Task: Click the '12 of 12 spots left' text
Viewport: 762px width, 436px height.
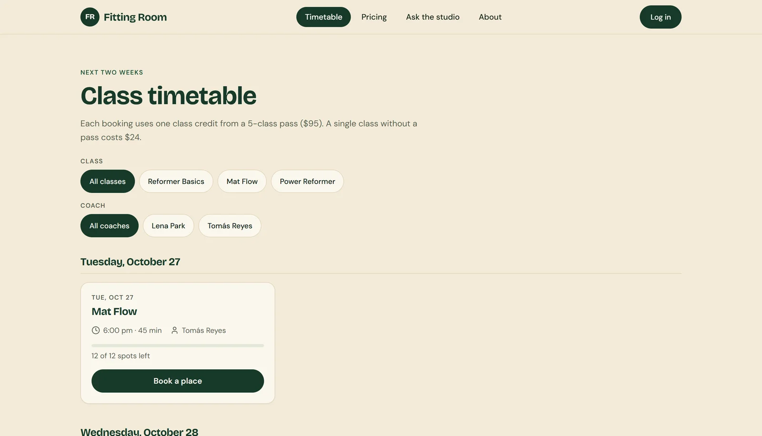Action: click(120, 356)
